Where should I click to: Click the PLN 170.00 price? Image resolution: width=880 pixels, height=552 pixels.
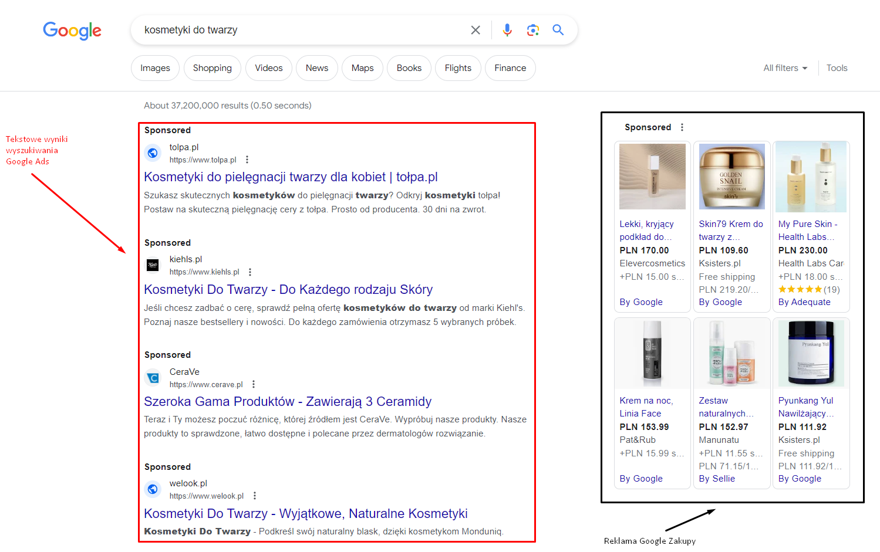coord(644,250)
